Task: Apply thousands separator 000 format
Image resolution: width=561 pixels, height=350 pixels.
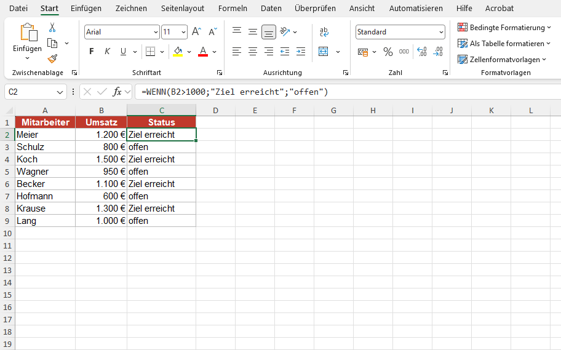Action: (404, 52)
